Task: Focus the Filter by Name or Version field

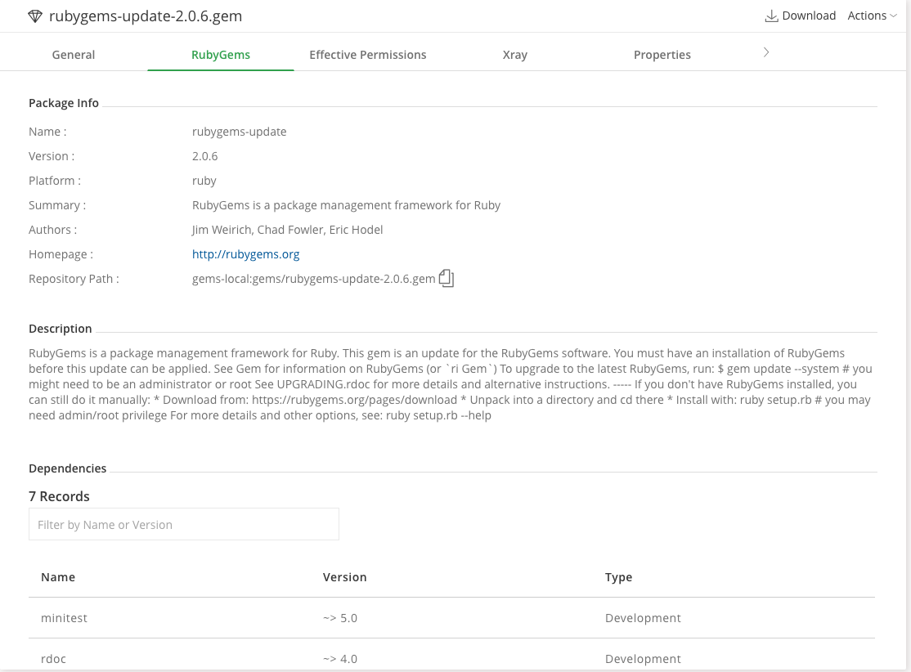Action: tap(184, 525)
